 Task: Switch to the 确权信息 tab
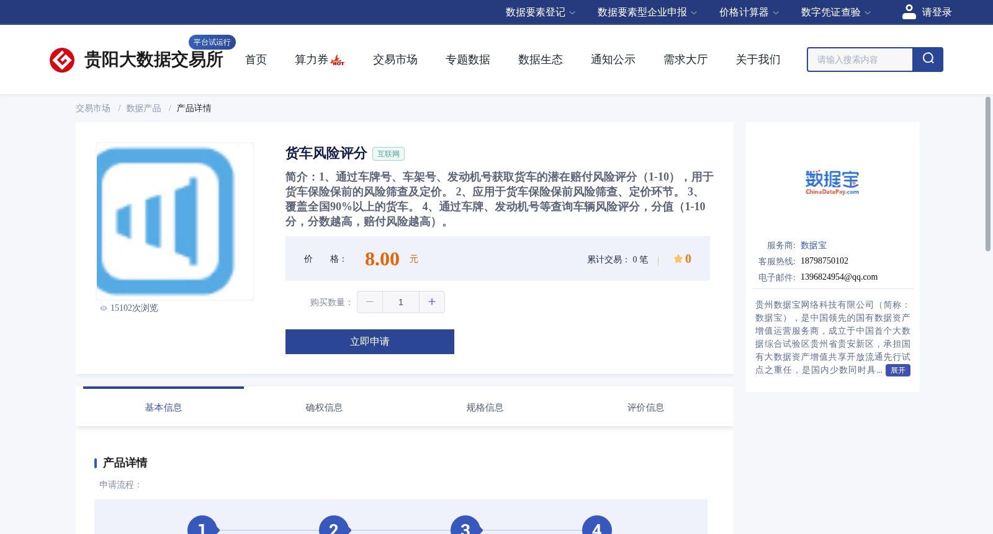(324, 407)
